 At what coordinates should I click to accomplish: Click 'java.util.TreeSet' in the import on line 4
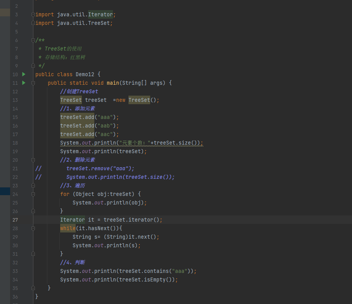point(83,23)
